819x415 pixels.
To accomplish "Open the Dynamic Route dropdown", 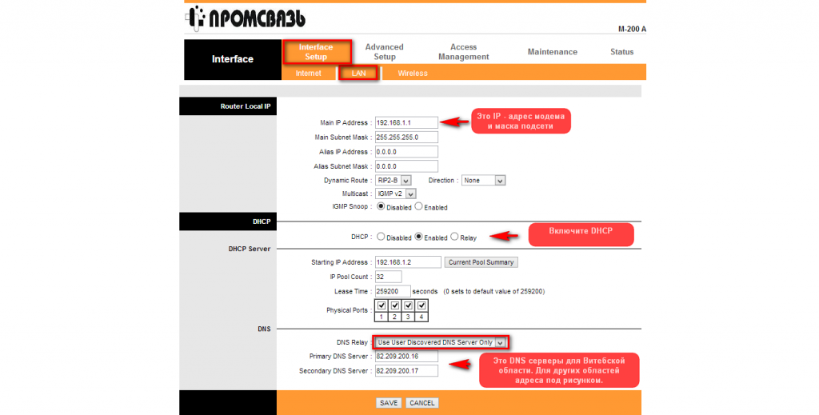I will point(393,181).
